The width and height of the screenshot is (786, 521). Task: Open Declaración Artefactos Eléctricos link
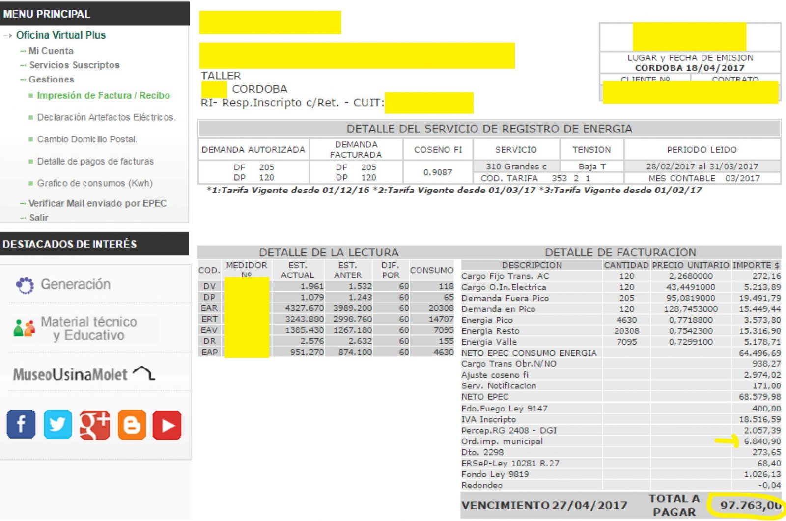[x=106, y=117]
